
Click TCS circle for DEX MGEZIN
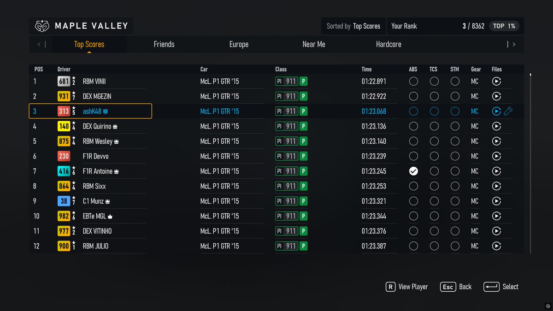coord(434,96)
